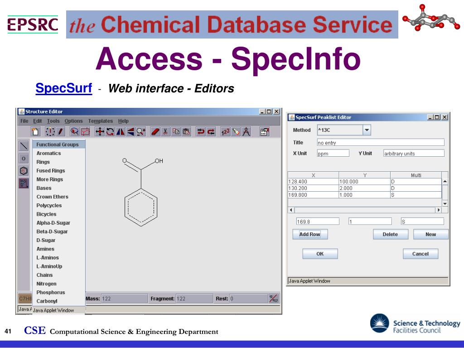Select the 169.800 row in peak table
The image size is (464, 348).
tap(365, 195)
